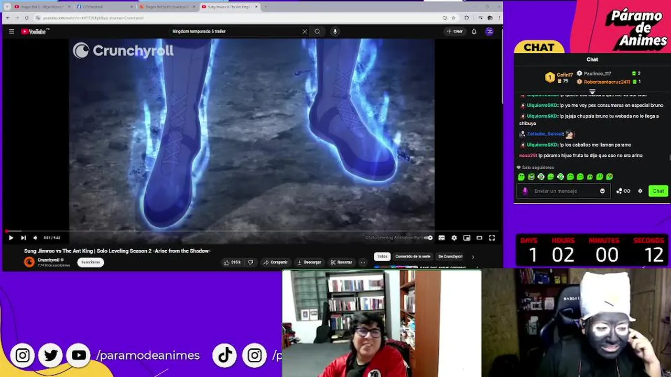Mute the YouTube player volume
Image resolution: width=671 pixels, height=377 pixels.
pyautogui.click(x=35, y=238)
